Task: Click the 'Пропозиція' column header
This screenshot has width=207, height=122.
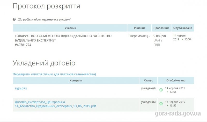Action: (161, 28)
